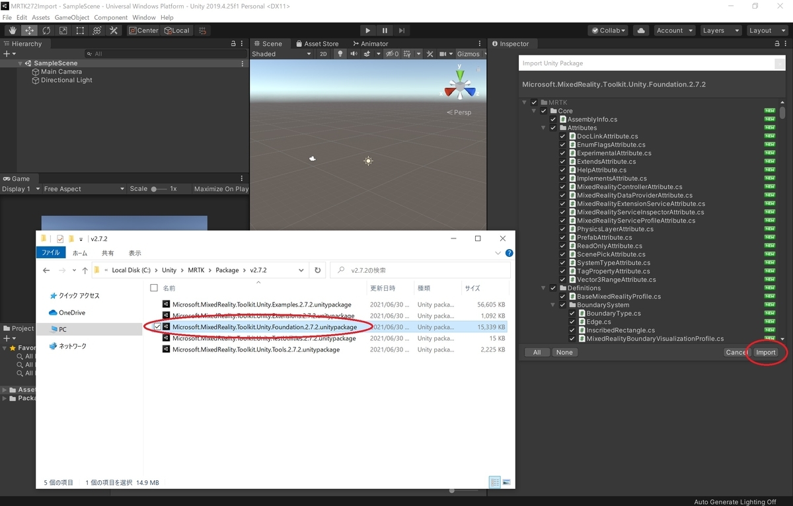Collapse Attributes folder in import tree
The width and height of the screenshot is (793, 506).
pos(544,128)
